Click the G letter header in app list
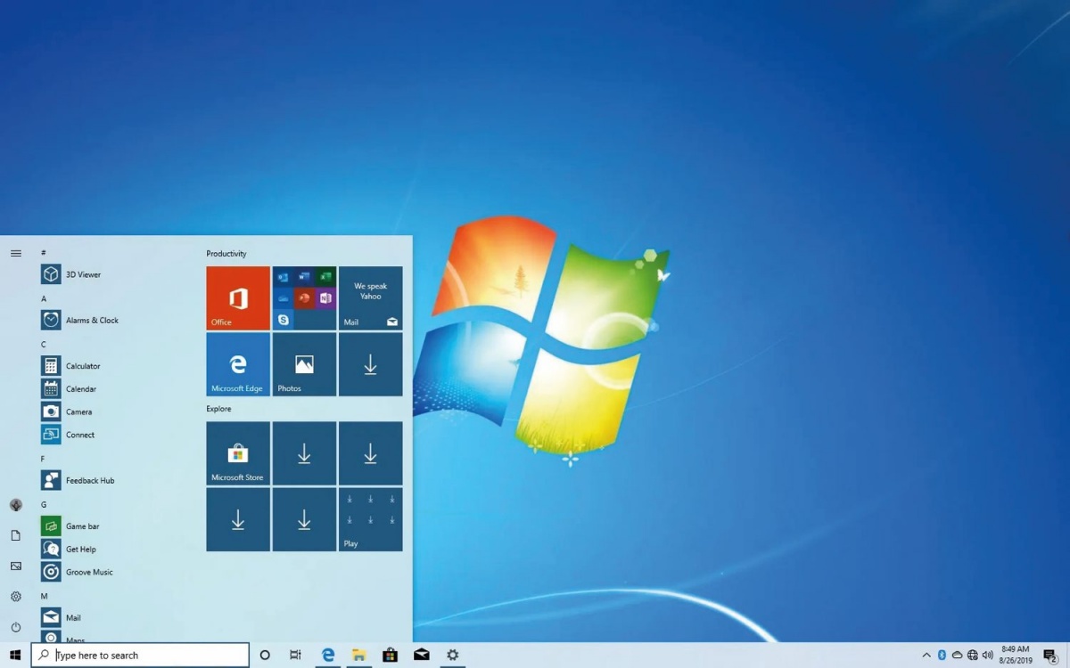The height and width of the screenshot is (668, 1070). (43, 505)
